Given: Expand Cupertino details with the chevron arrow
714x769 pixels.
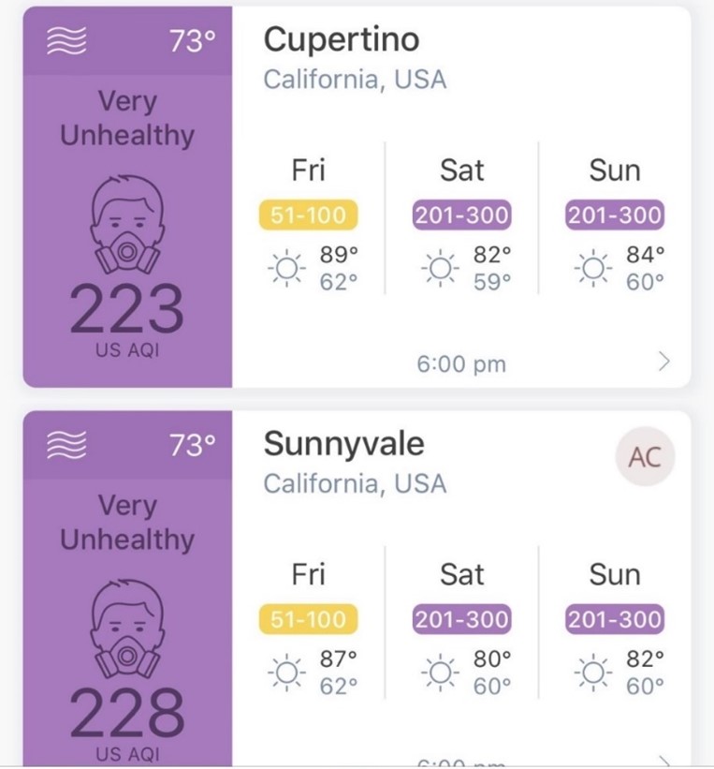Looking at the screenshot, I should point(664,362).
